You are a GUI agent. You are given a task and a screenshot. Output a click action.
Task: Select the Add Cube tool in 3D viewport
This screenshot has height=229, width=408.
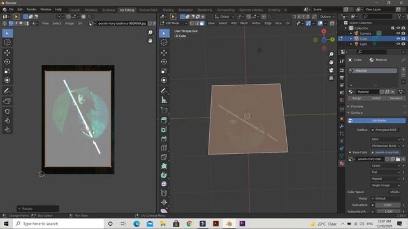164,110
